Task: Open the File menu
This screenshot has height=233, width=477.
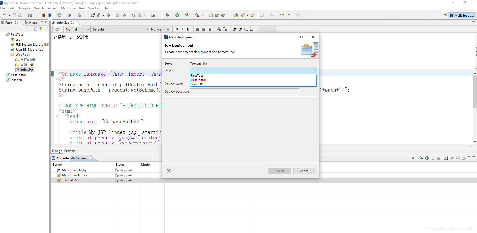Action: 3,8
